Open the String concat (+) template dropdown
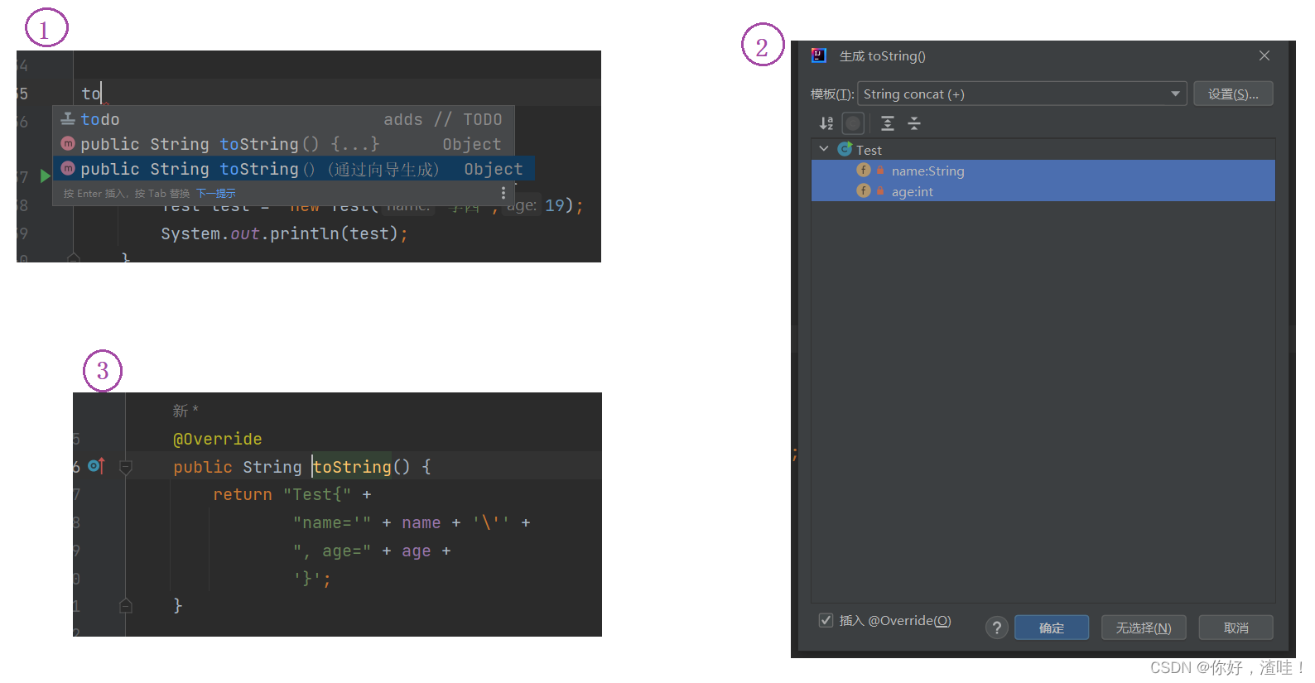This screenshot has width=1315, height=683. 1022,94
